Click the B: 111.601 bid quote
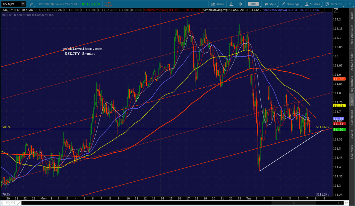355x206 pixels. (x=91, y=4)
